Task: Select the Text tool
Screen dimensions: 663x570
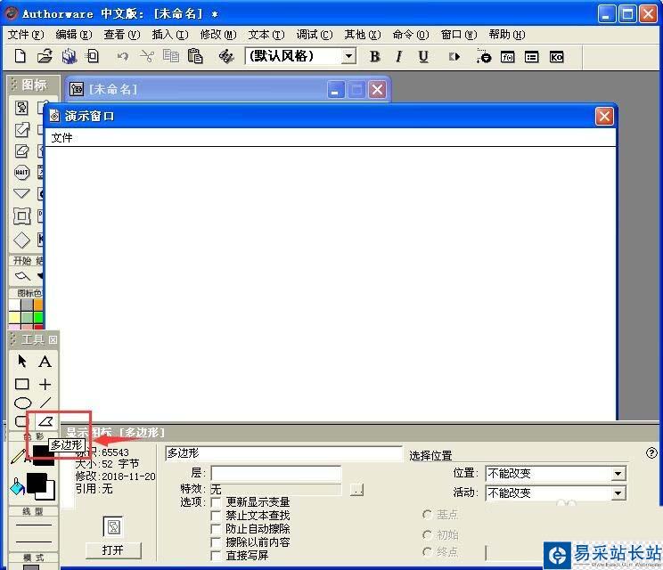Action: point(45,362)
